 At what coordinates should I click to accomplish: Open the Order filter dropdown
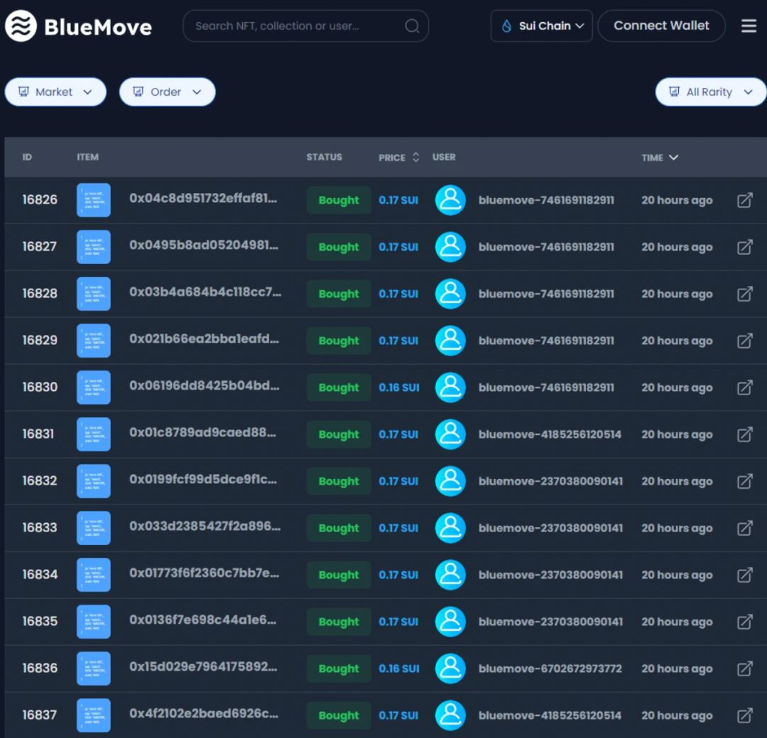click(x=167, y=92)
